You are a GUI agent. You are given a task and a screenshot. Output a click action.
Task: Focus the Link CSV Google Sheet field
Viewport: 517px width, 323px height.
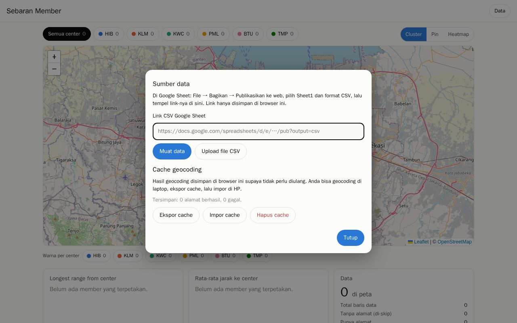point(258,132)
